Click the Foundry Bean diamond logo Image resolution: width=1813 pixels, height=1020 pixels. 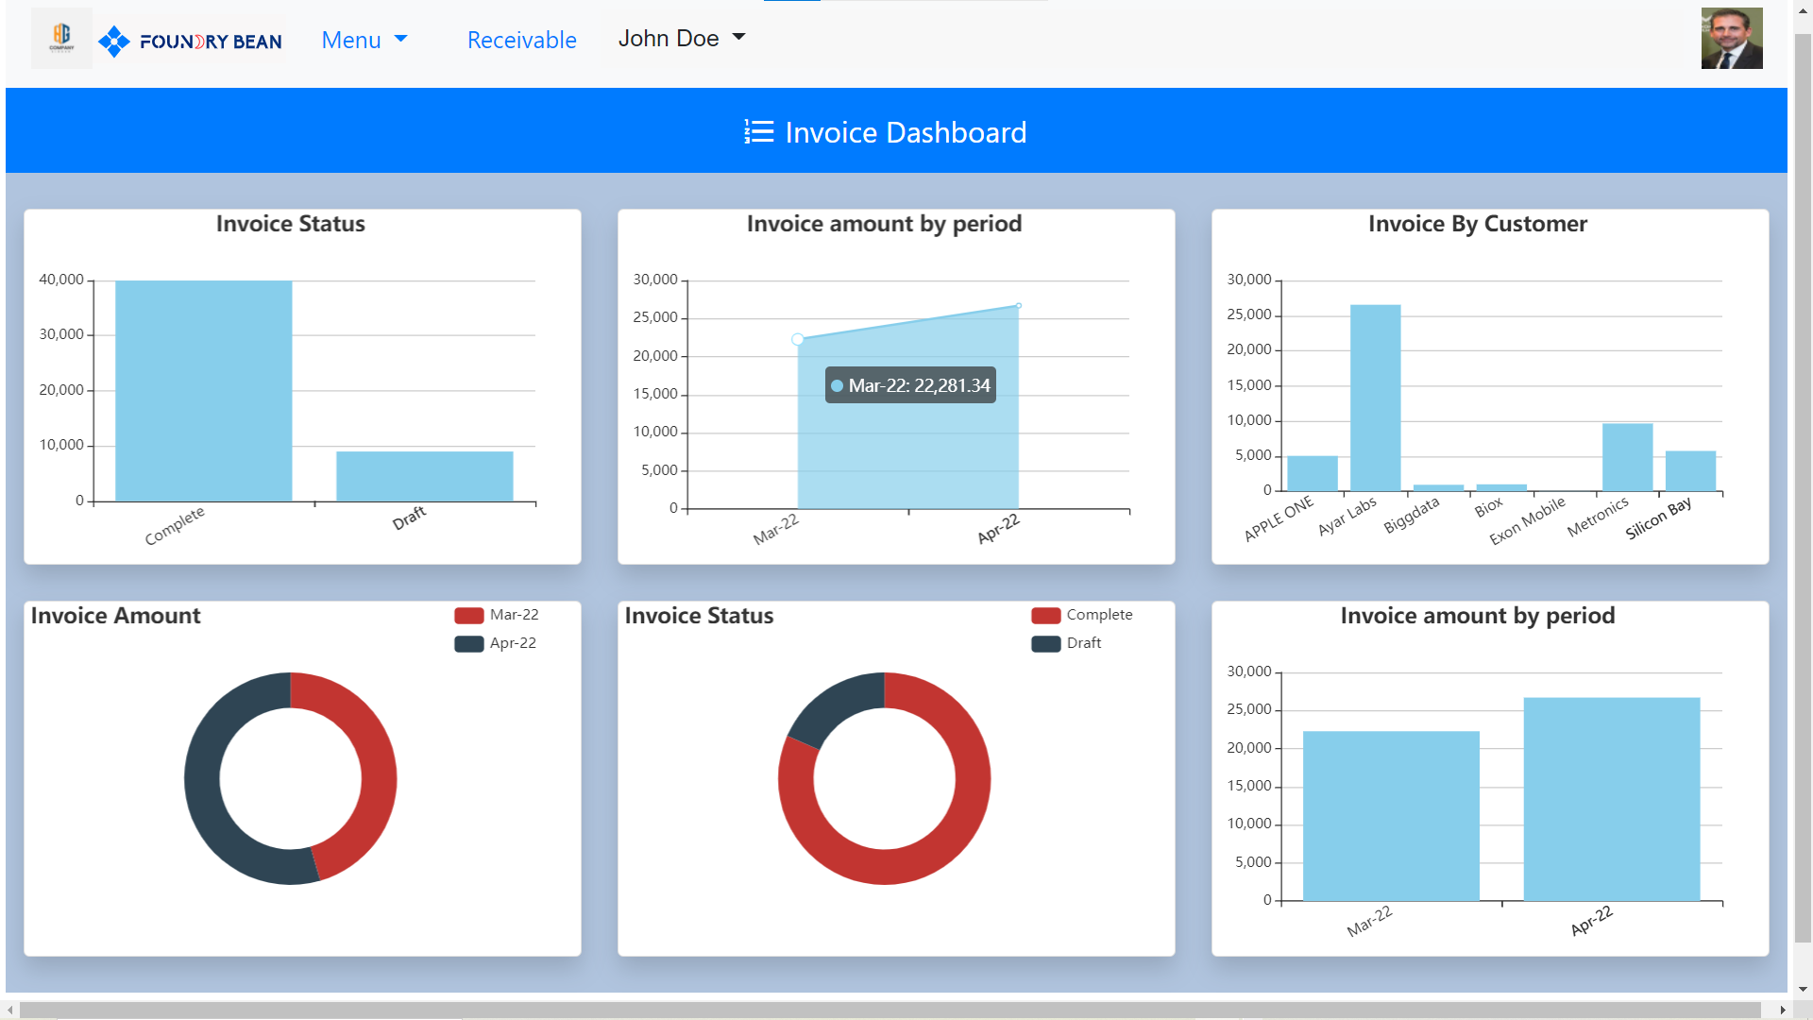(115, 40)
